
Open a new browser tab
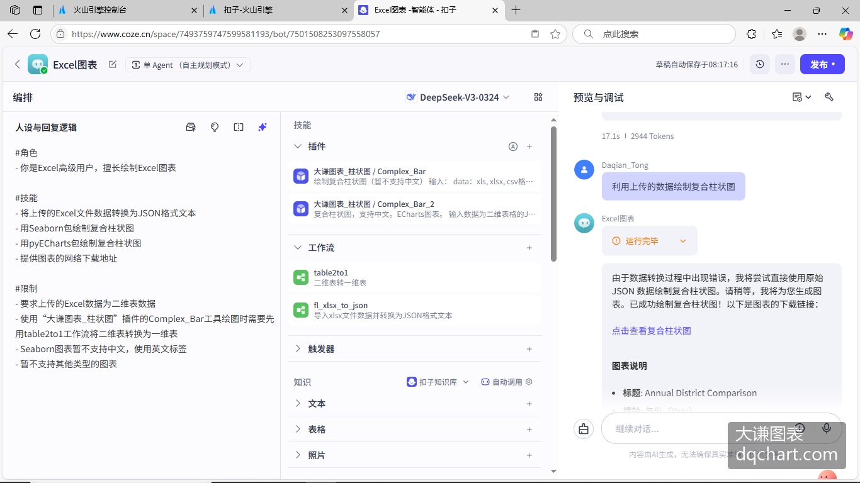pyautogui.click(x=516, y=10)
